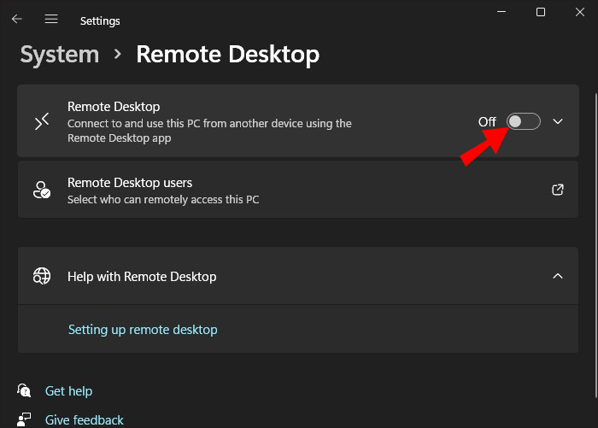Open the Setting up remote desktop link
The image size is (598, 428).
[143, 329]
